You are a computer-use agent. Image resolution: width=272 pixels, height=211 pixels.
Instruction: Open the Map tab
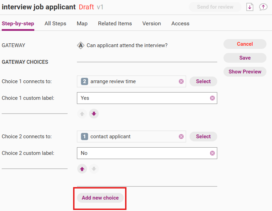pos(82,24)
